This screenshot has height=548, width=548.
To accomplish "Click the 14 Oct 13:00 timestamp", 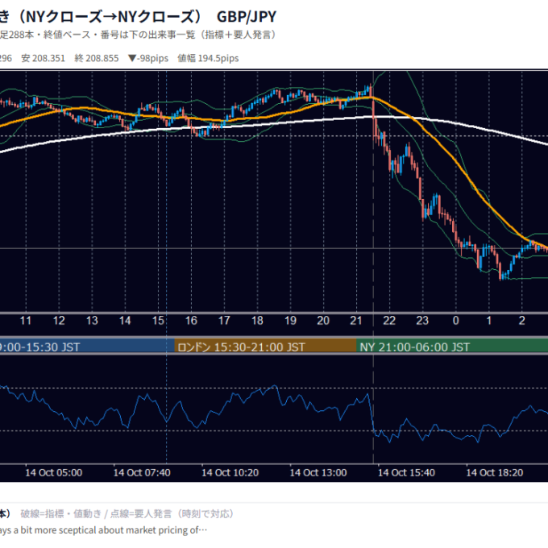I will (318, 472).
